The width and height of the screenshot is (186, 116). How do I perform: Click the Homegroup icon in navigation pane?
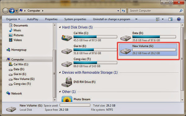point(8,50)
